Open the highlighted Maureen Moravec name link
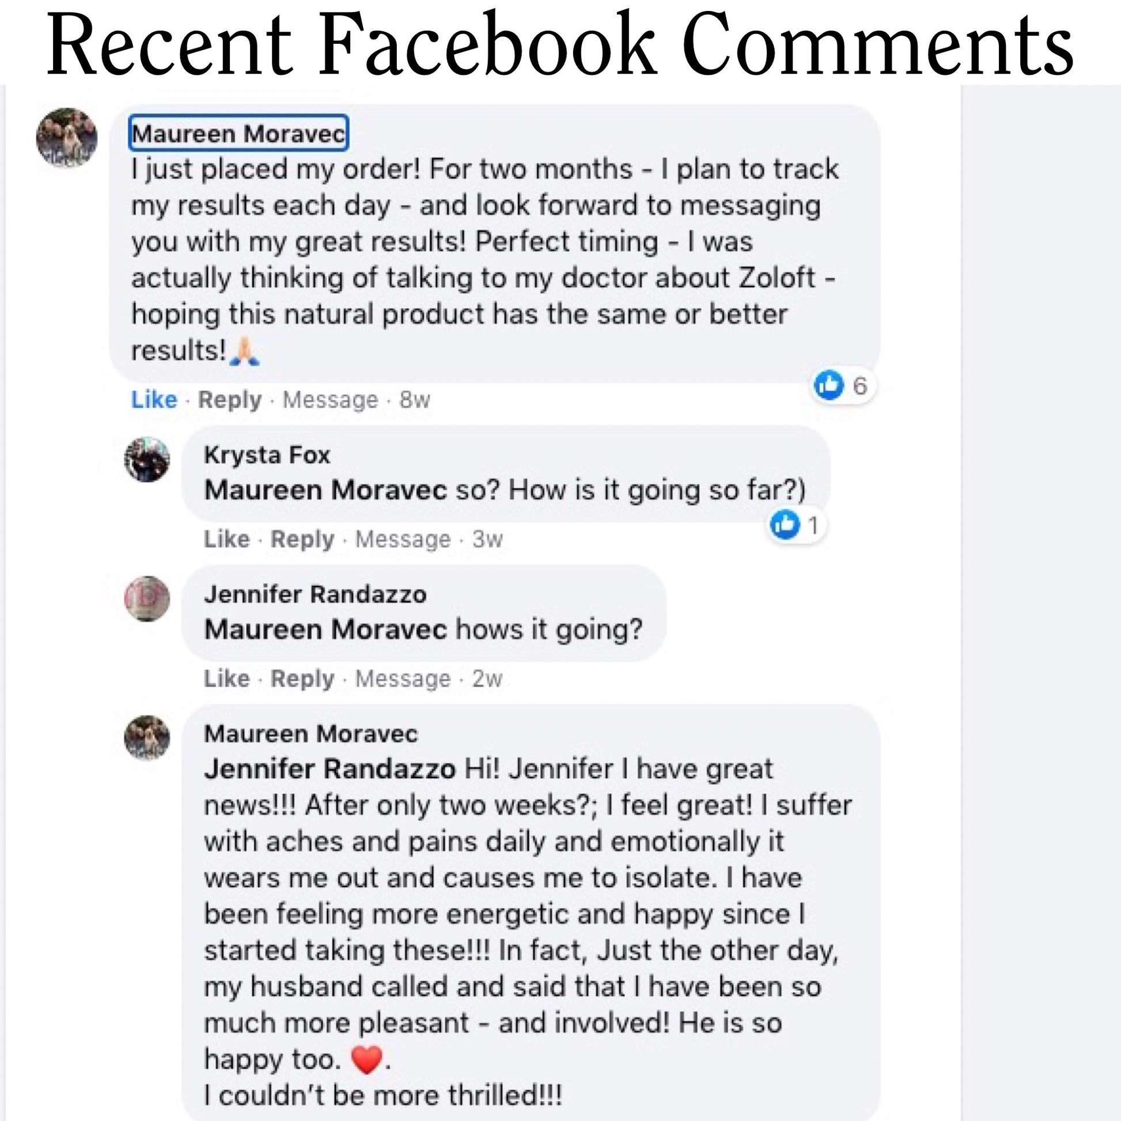This screenshot has width=1121, height=1121. tap(238, 134)
